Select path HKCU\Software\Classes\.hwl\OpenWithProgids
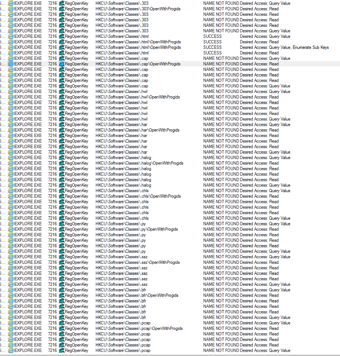340x356 pixels. 138,97
